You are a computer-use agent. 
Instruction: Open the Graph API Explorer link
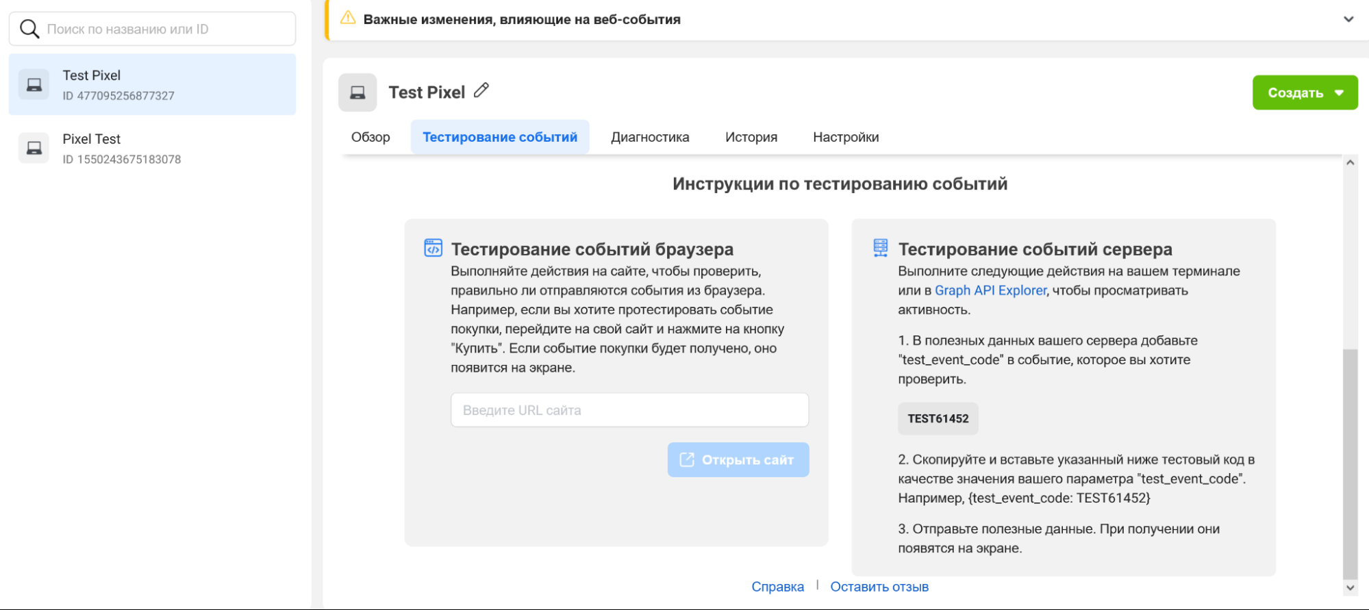990,290
